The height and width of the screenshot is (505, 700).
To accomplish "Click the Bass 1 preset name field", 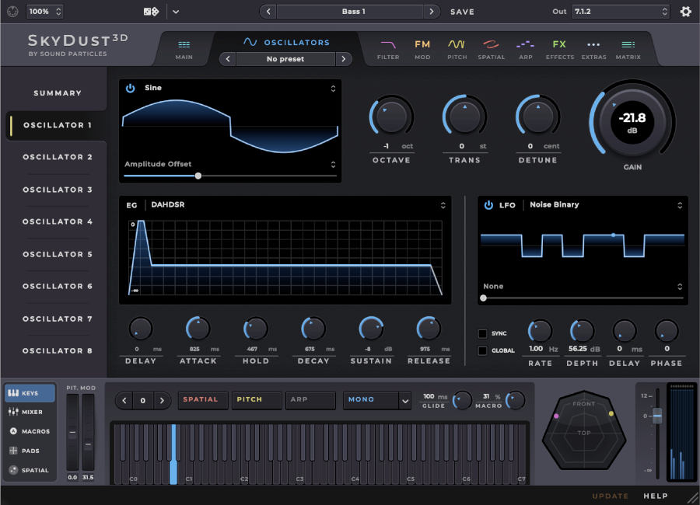I will tap(352, 12).
